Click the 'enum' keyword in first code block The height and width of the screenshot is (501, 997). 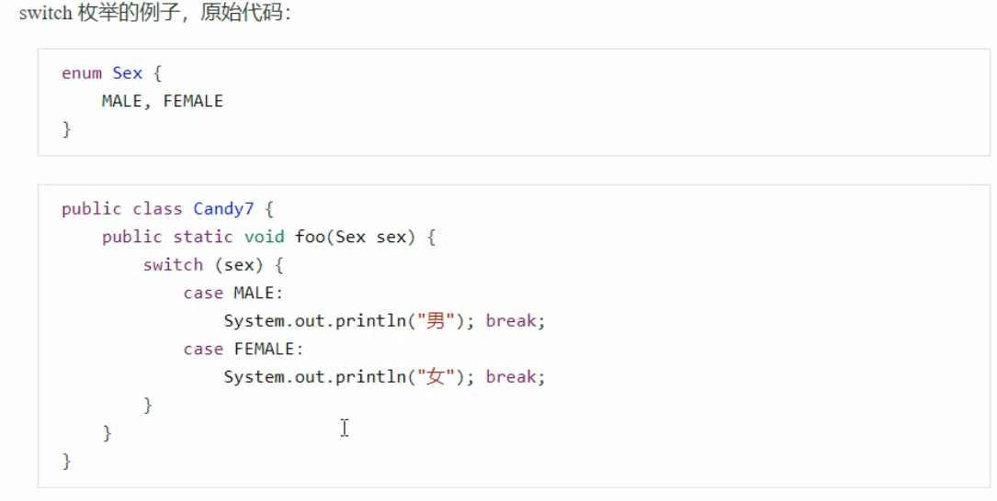coord(82,73)
